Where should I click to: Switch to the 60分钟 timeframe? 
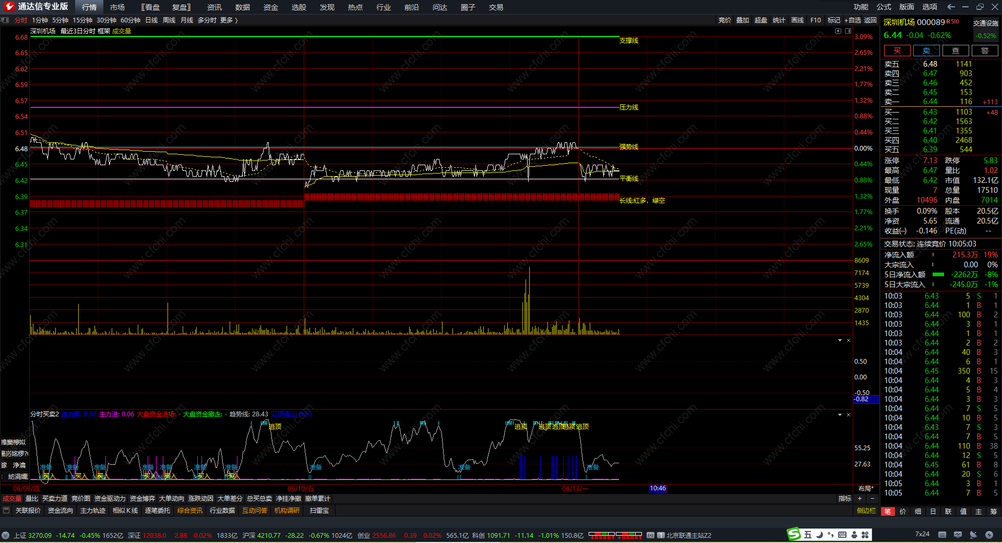[x=130, y=20]
